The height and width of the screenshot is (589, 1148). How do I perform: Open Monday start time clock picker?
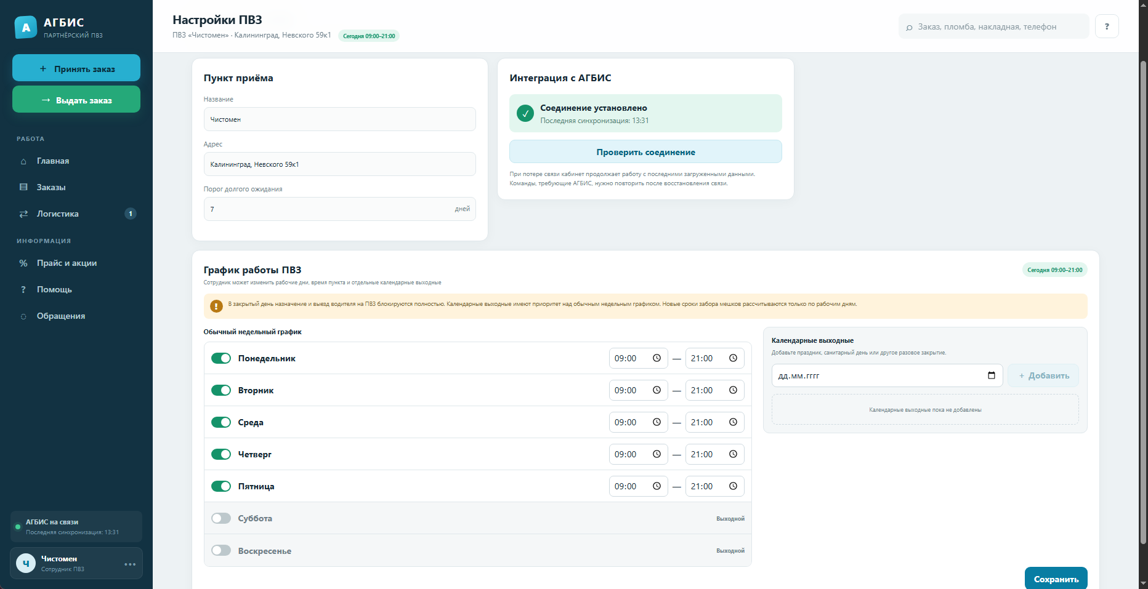pos(657,358)
